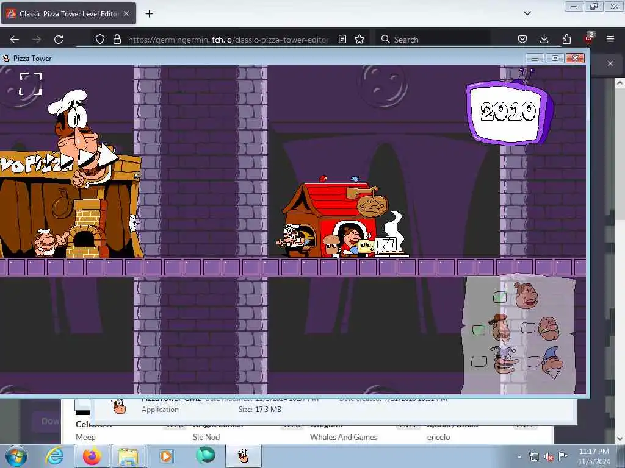
Task: Click the red extension icon with the 2 badge
Action: click(589, 38)
